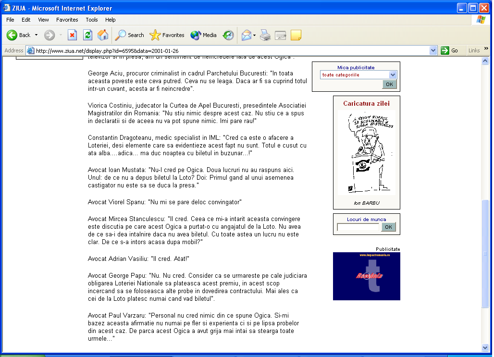Print the page with the printer icon

(265, 35)
